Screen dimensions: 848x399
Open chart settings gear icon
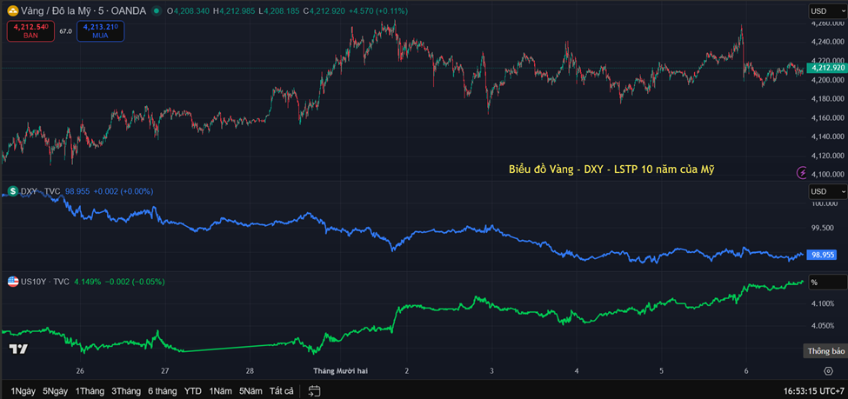tap(827, 370)
